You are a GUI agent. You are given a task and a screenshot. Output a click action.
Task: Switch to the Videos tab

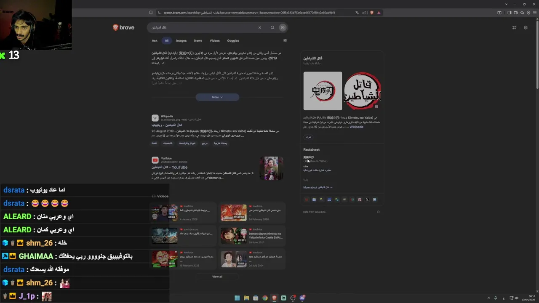(215, 41)
